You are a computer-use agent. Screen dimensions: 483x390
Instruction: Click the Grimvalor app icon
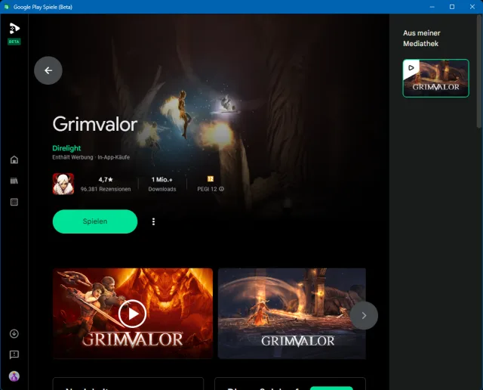coord(63,184)
